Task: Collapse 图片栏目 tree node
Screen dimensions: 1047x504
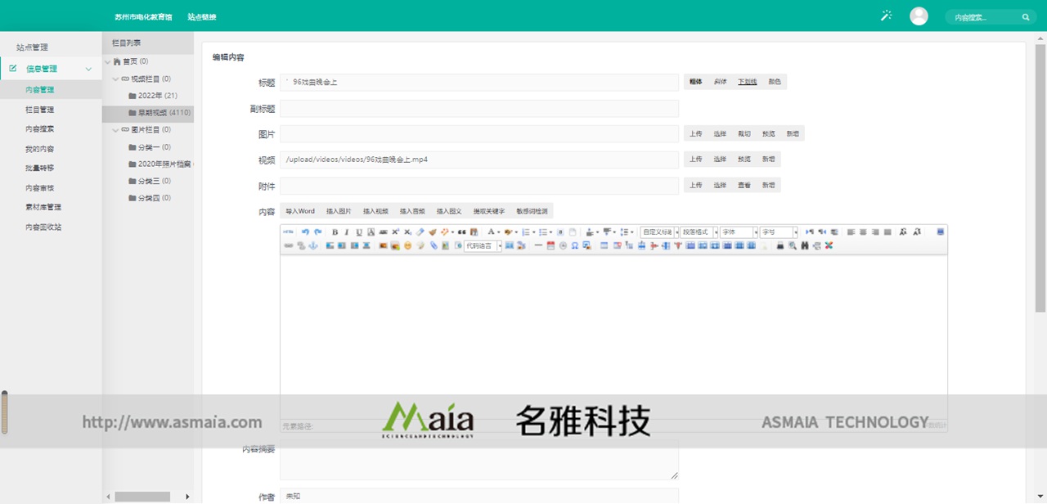Action: (115, 130)
